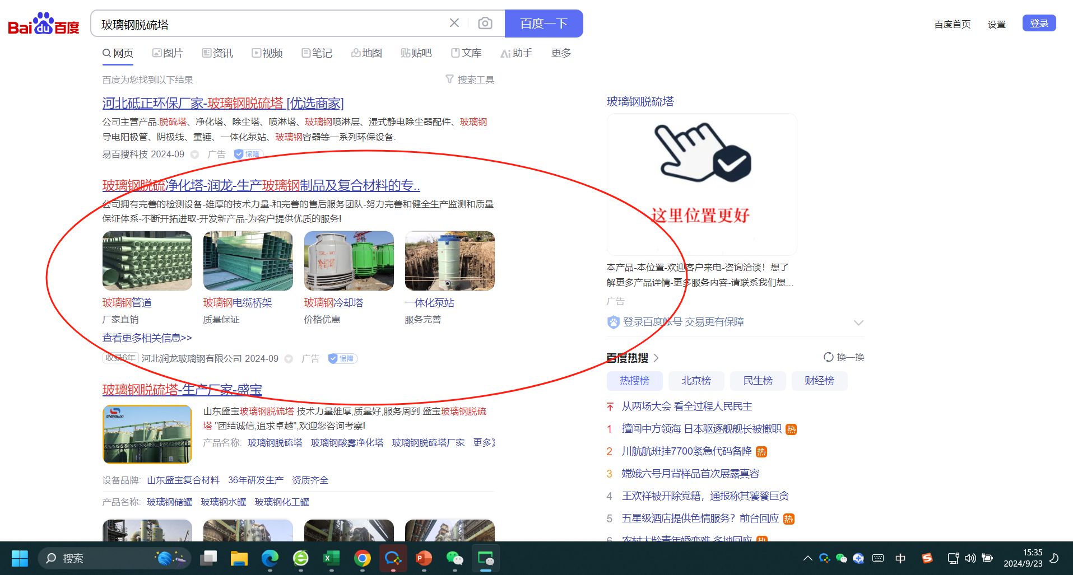
Task: Open the 玻璃钢储罐 product link
Action: tap(169, 502)
